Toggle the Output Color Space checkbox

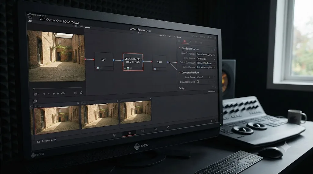(x=198, y=82)
